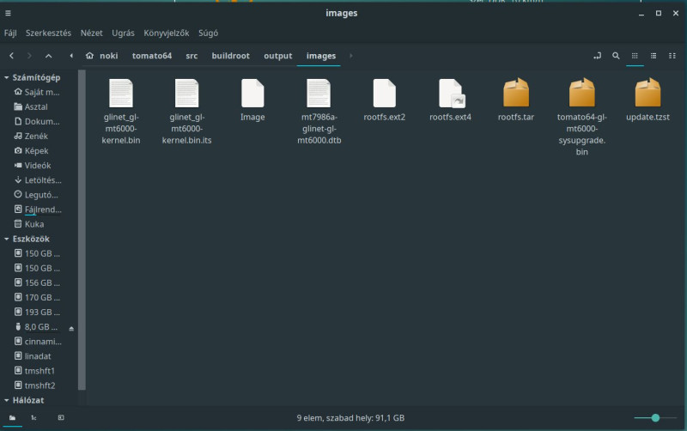Jump to the output breadcrumb
The height and width of the screenshot is (431, 687).
[x=277, y=56]
